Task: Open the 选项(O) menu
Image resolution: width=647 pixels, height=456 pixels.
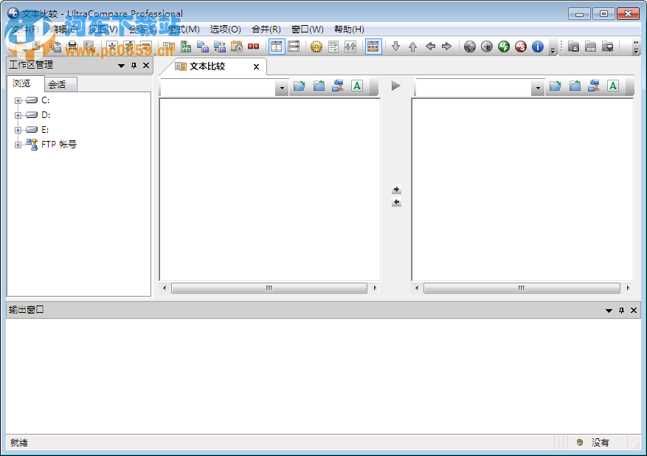Action: [x=225, y=30]
